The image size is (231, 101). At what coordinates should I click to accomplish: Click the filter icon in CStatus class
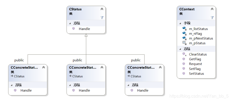pyautogui.click(x=102, y=18)
